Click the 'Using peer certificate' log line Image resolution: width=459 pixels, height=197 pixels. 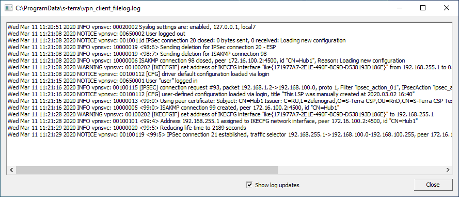click(229, 101)
